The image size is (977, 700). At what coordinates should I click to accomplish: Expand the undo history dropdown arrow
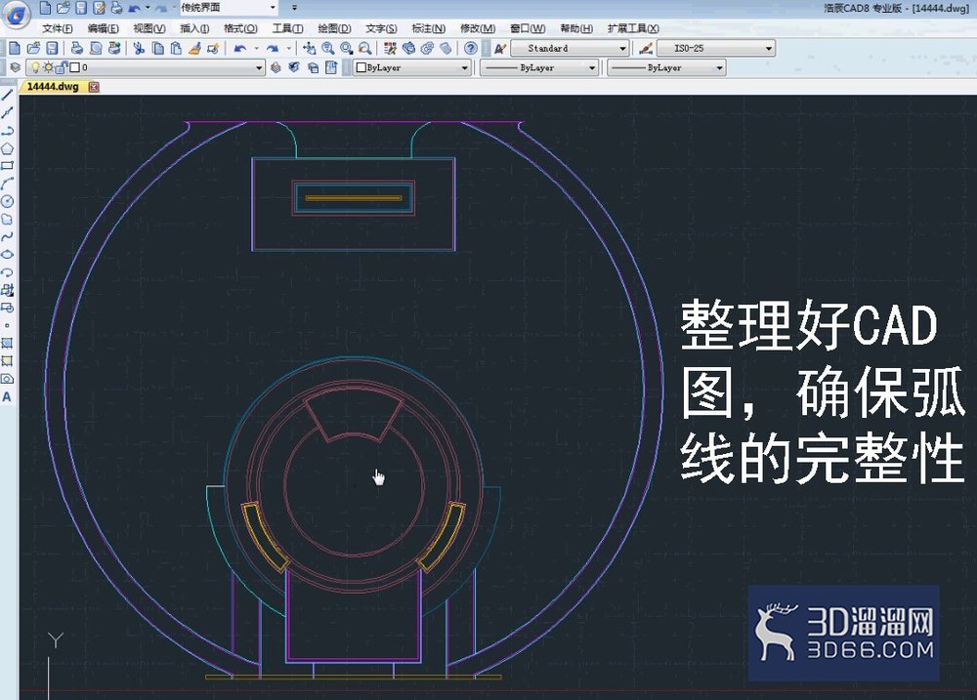click(x=256, y=48)
